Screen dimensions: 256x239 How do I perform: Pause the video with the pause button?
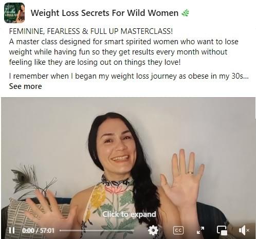(x=12, y=230)
